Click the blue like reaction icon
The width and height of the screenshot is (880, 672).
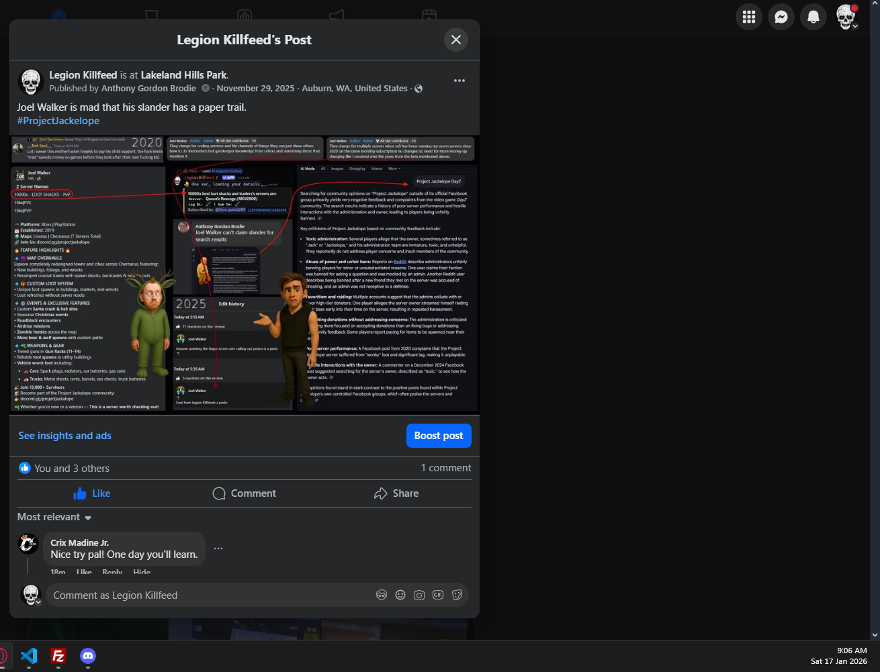tap(25, 468)
